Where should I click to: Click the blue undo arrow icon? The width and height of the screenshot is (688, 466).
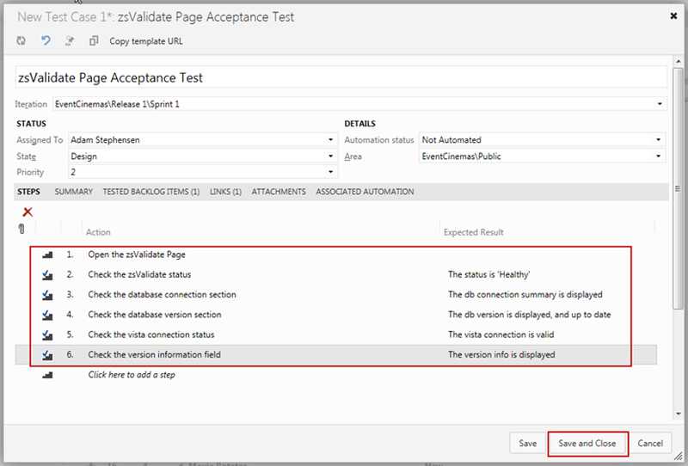point(46,40)
